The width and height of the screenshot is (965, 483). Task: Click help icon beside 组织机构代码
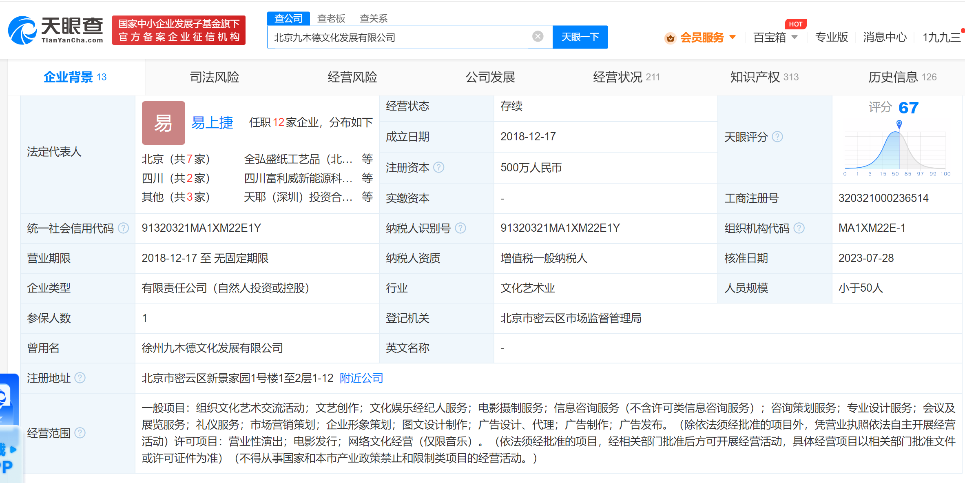799,228
